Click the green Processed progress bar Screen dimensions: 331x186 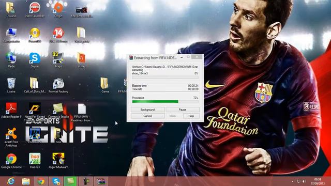165,102
